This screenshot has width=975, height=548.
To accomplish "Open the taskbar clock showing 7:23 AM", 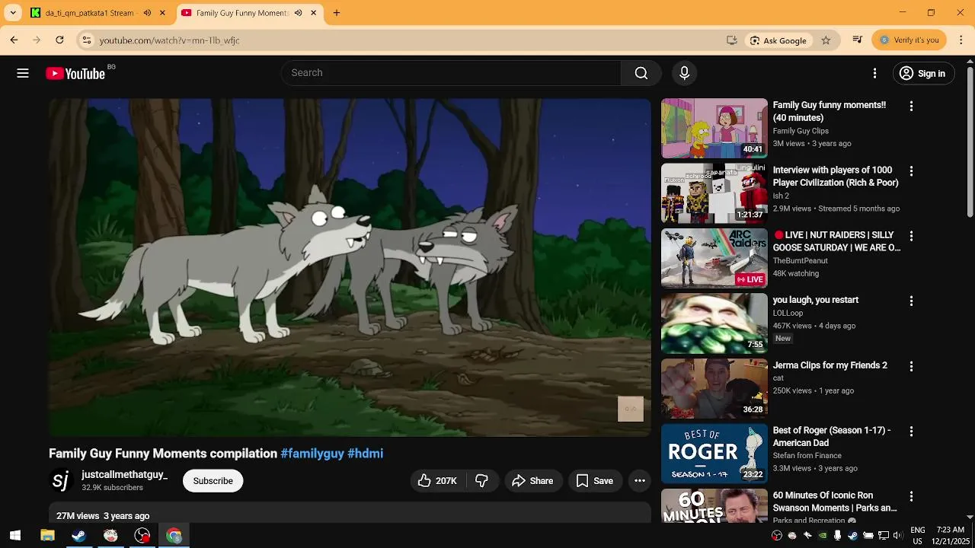I will tap(950, 536).
